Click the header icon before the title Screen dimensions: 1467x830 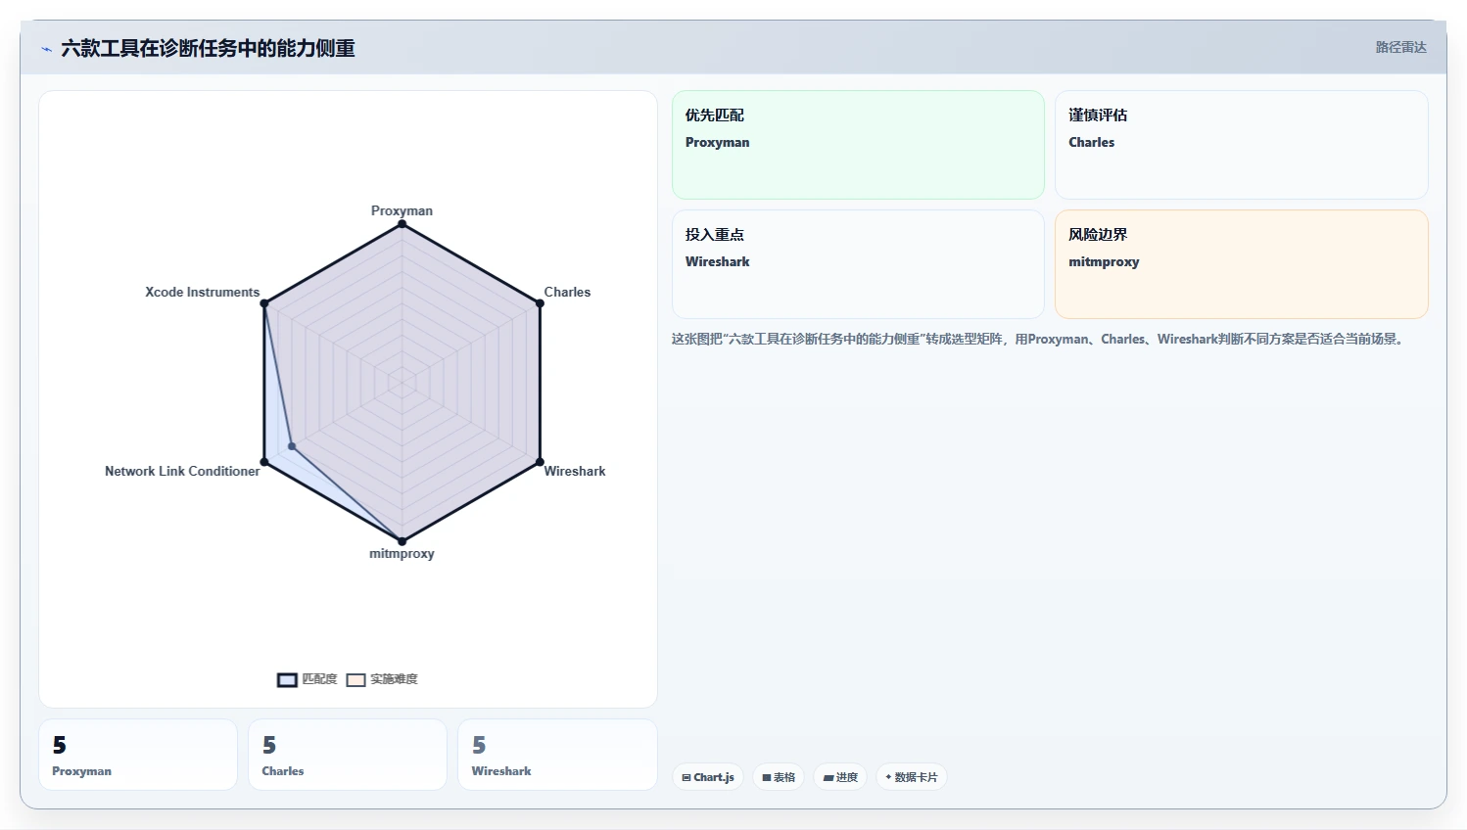point(46,49)
